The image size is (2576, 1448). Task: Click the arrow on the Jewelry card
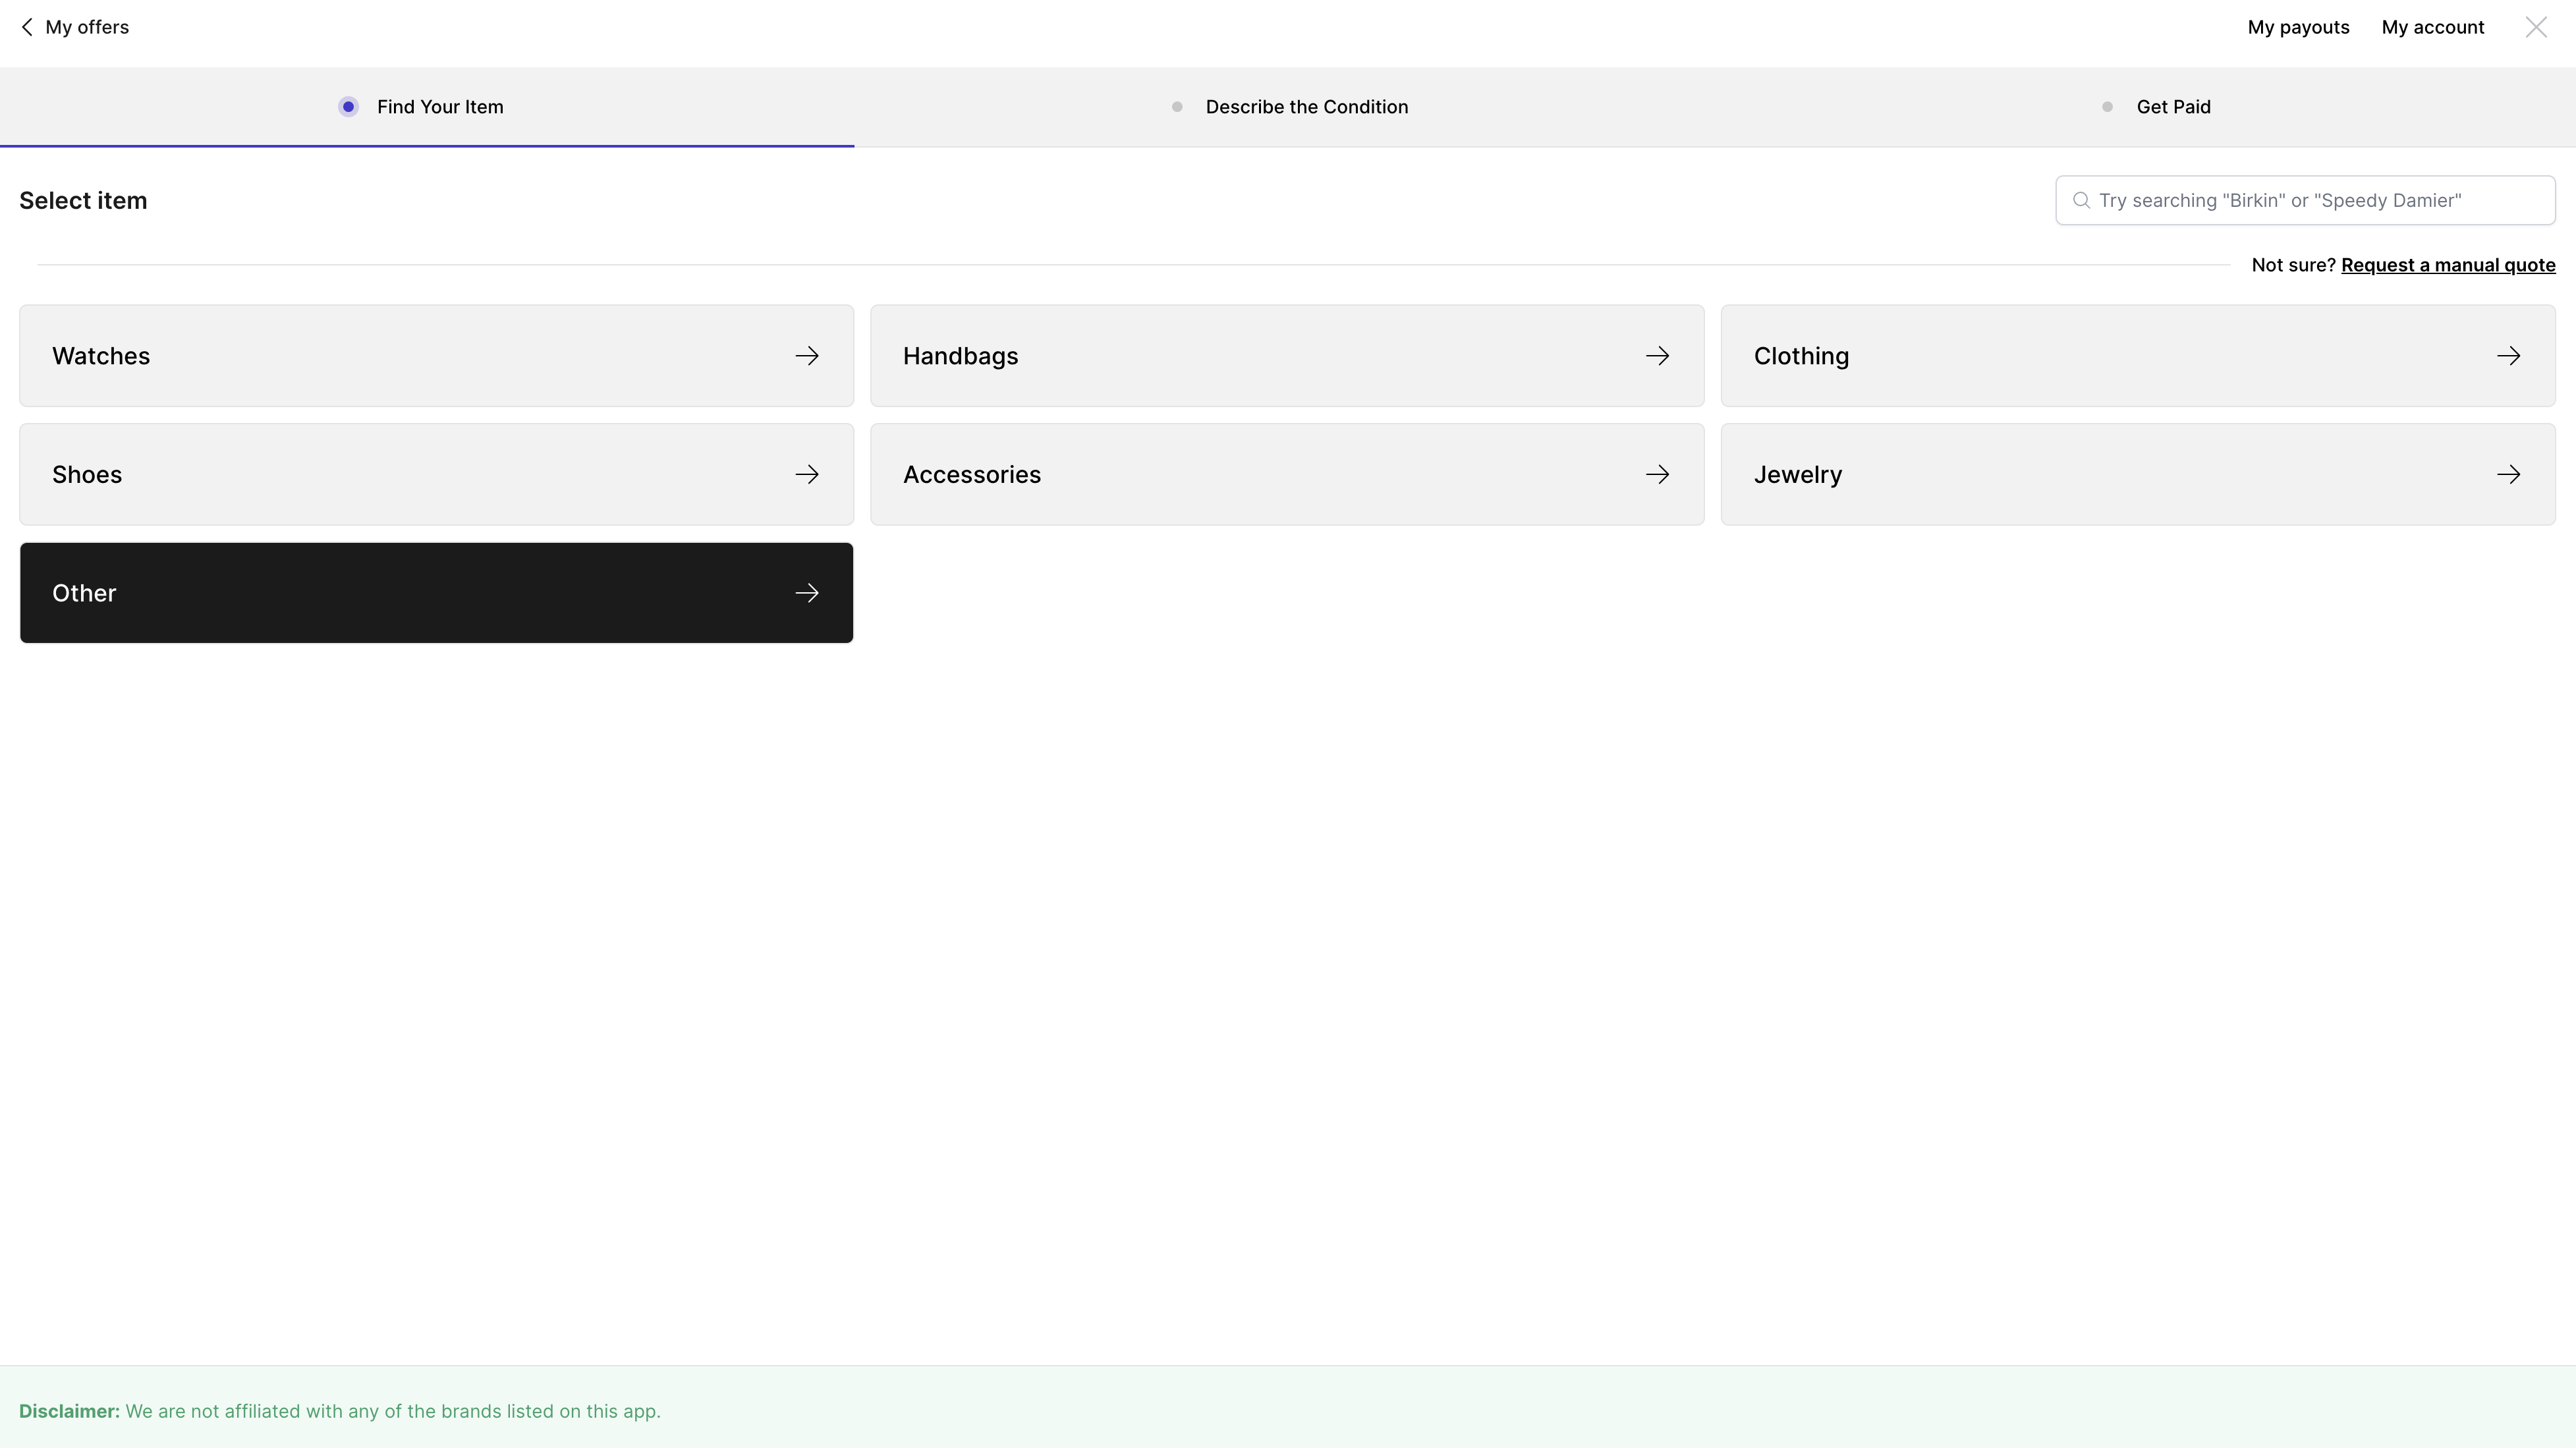click(x=2508, y=474)
